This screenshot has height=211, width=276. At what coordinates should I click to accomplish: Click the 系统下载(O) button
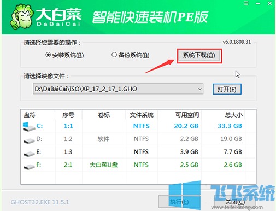click(x=199, y=55)
